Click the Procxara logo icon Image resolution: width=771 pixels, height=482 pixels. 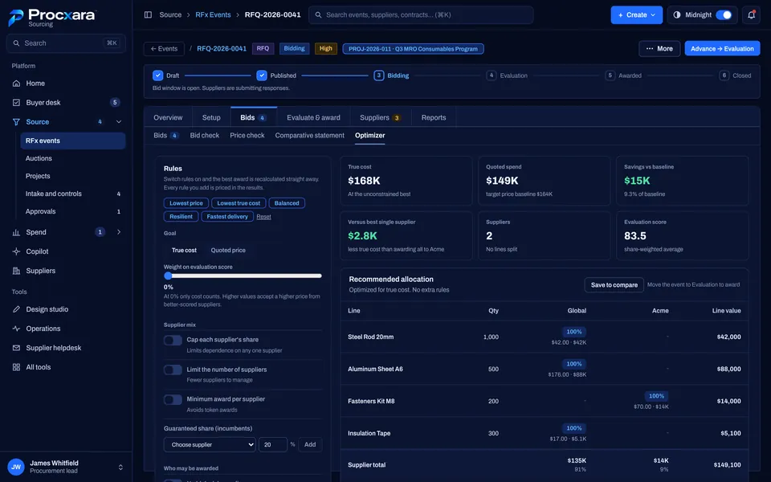tap(16, 18)
